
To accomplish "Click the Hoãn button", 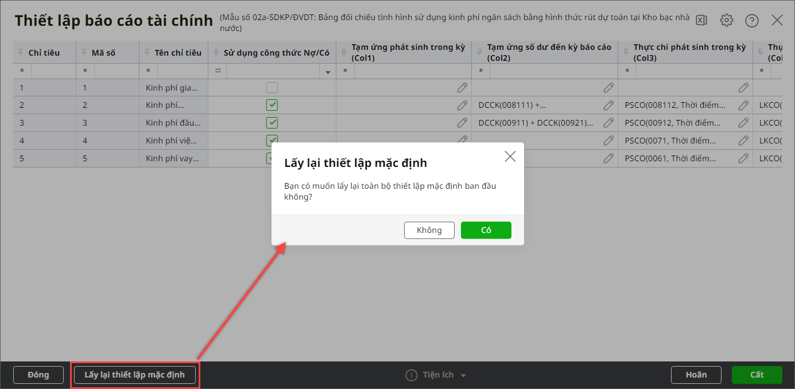I will click(x=696, y=375).
